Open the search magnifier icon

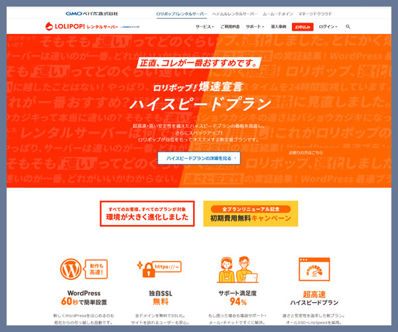coord(348,27)
